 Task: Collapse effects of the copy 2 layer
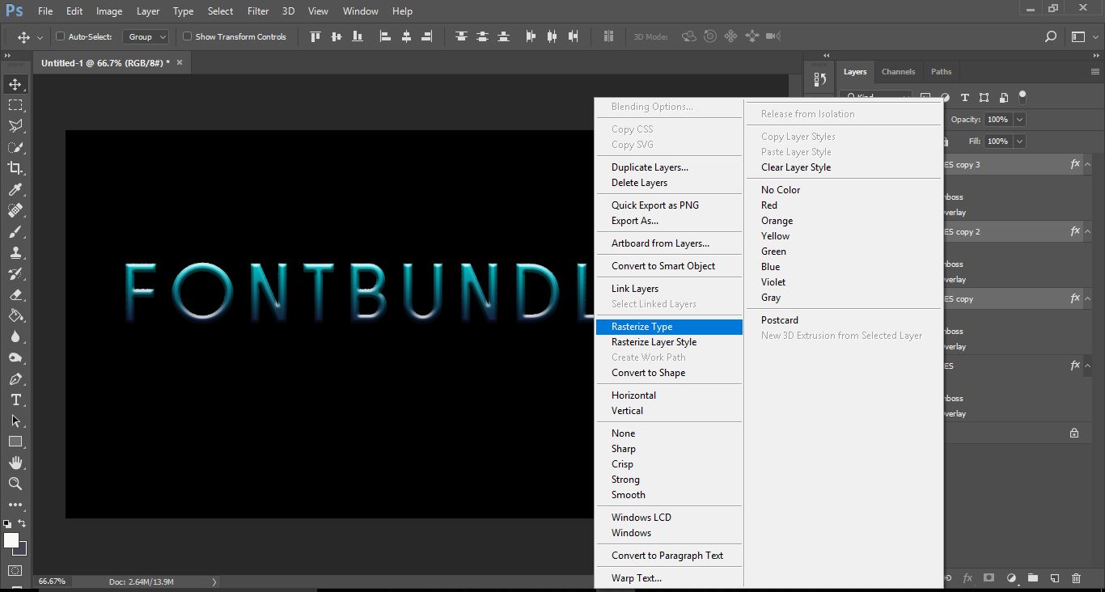(1088, 231)
